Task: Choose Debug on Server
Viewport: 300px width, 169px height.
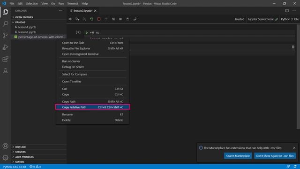Action: click(x=92, y=67)
